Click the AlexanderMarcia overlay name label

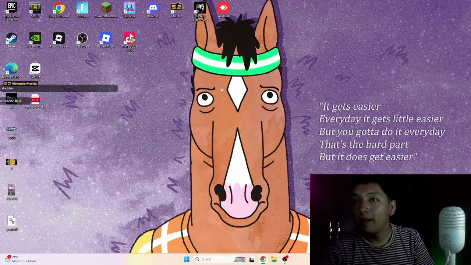click(x=24, y=84)
